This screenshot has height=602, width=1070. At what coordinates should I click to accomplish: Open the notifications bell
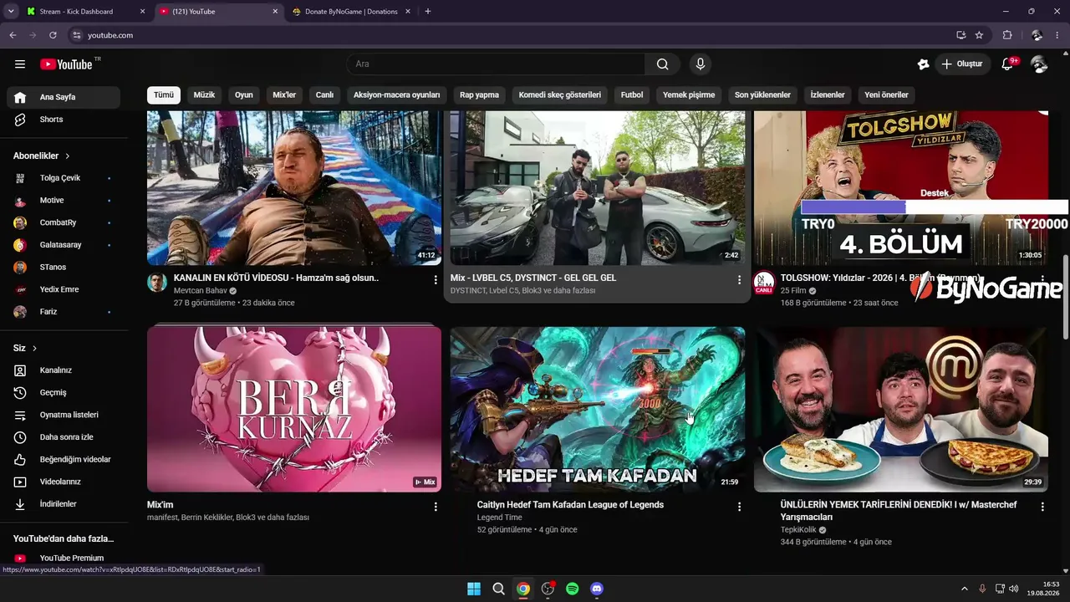1008,64
